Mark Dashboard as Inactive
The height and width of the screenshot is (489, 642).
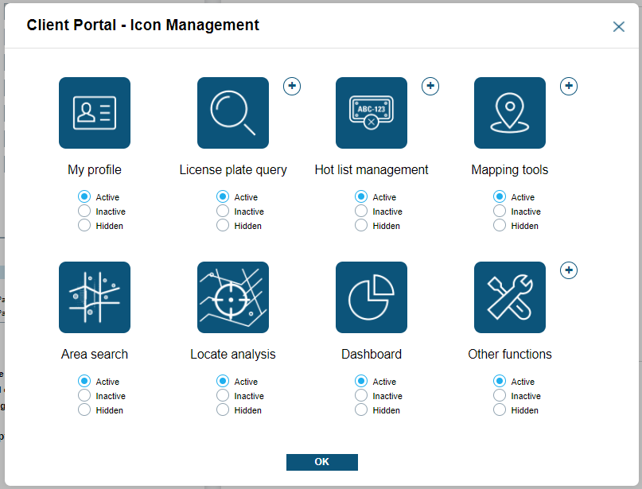click(361, 396)
